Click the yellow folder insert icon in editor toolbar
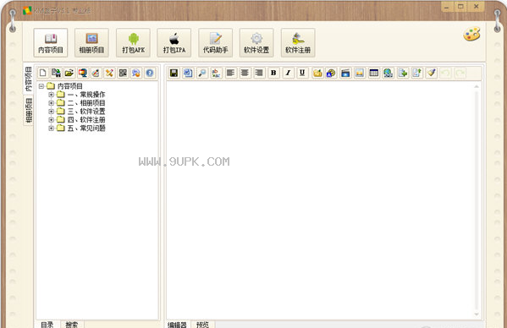The image size is (507, 328). [x=317, y=73]
